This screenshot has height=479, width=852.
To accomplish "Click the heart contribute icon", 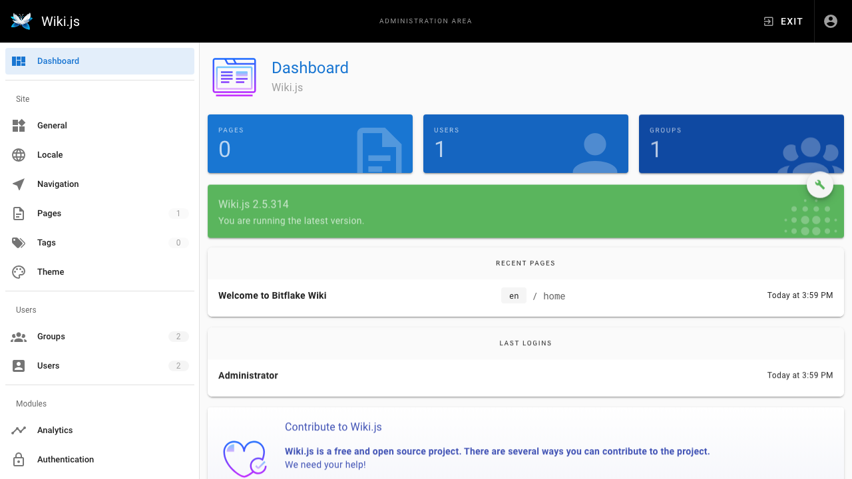I will click(245, 459).
